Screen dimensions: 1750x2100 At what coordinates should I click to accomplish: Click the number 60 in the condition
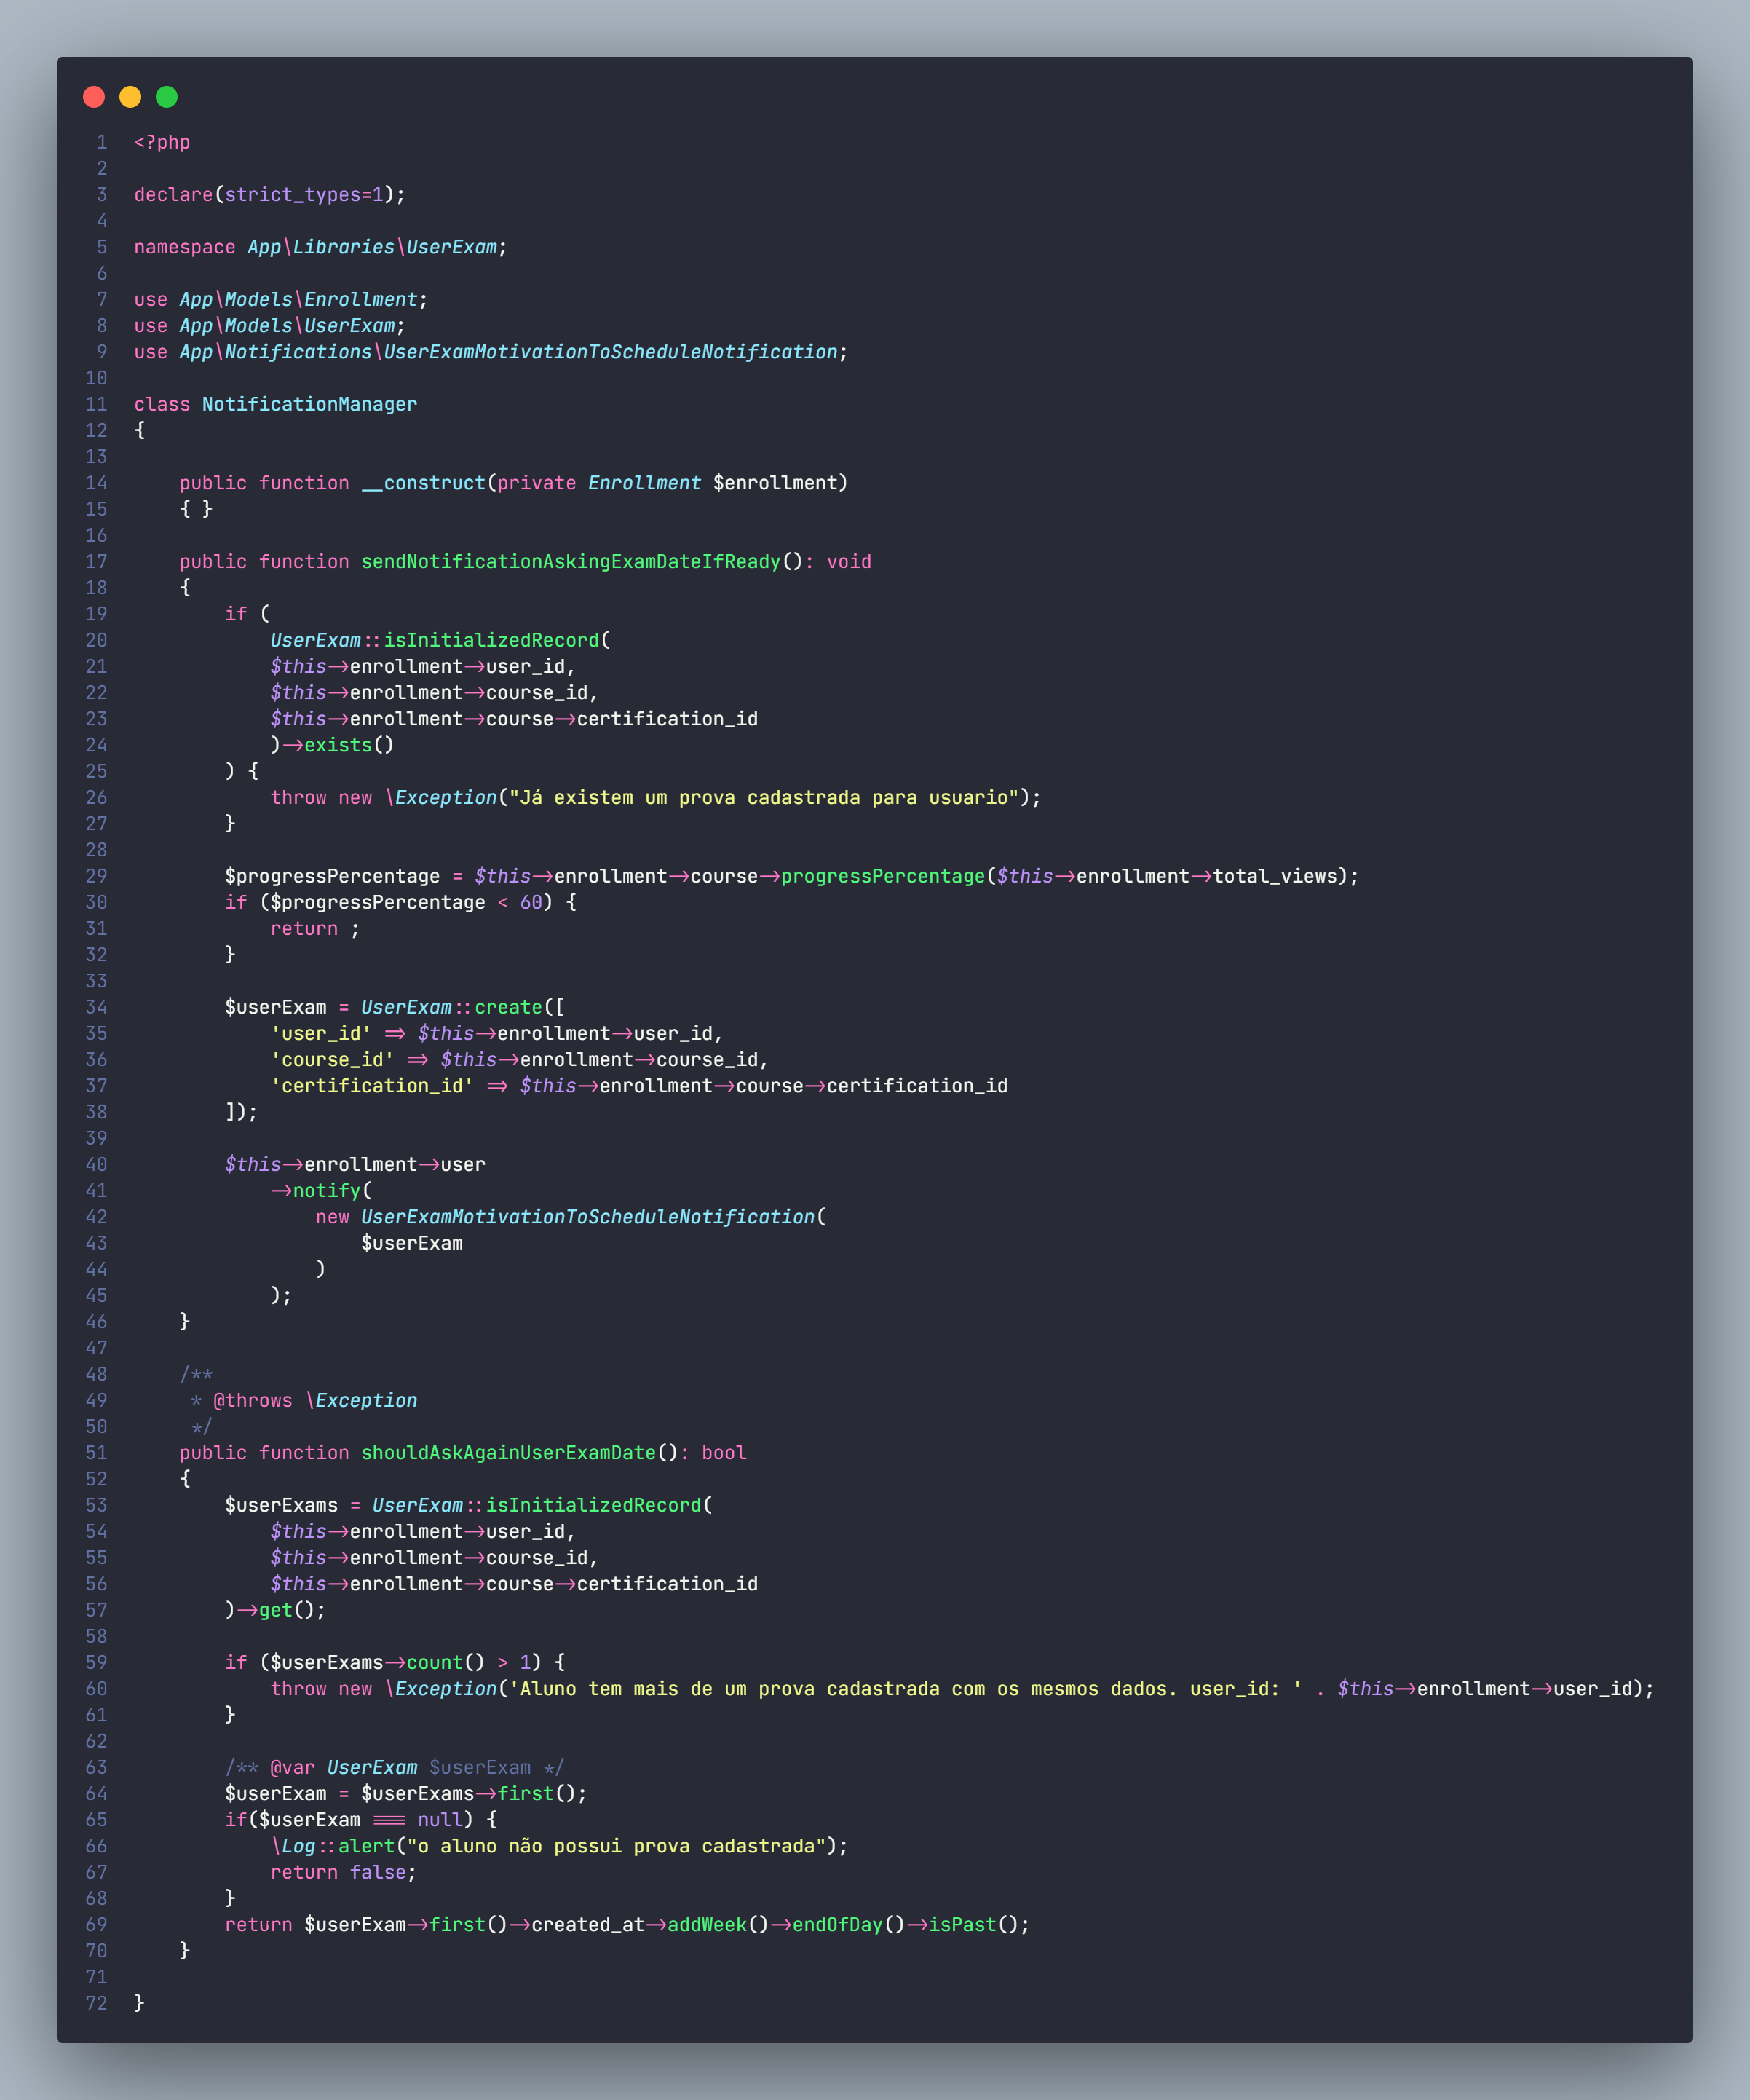point(531,902)
